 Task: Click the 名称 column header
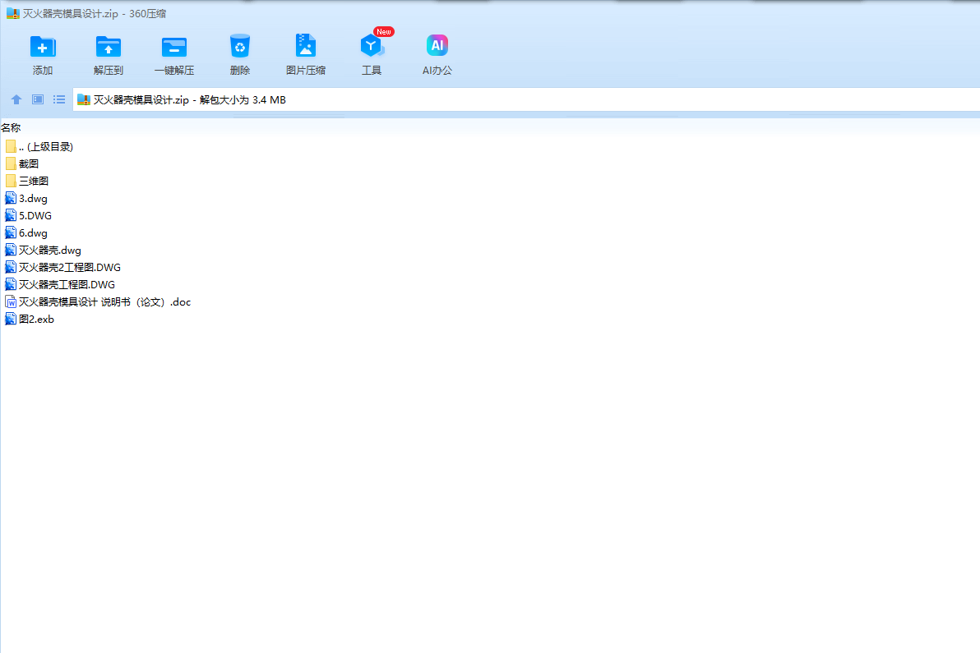tap(11, 127)
